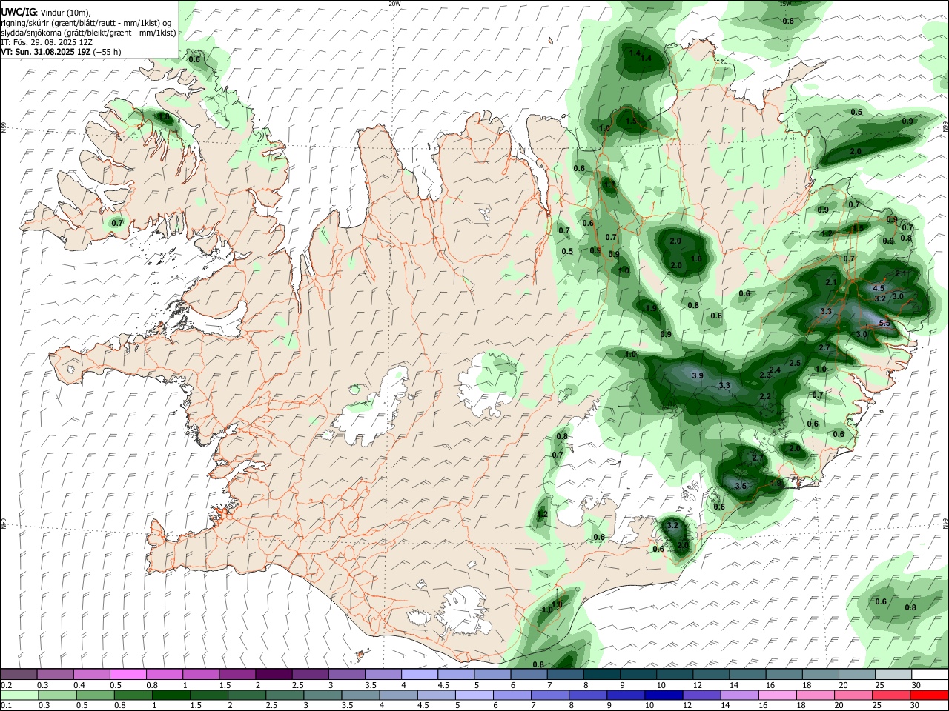Screen dimensions: 949x711
Task: Click the 66N latitude label on the right edge
Action: [x=945, y=125]
